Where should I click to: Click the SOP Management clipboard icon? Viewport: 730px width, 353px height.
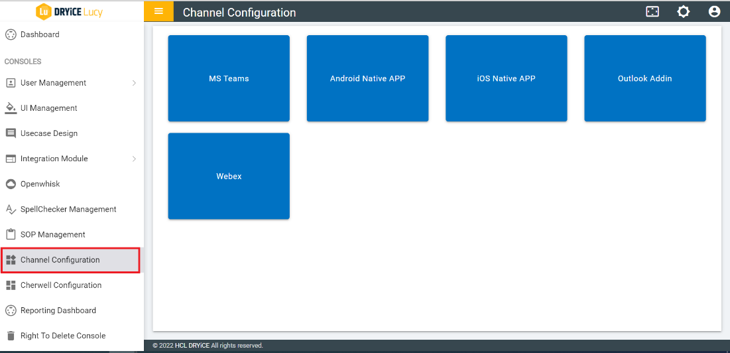[11, 234]
